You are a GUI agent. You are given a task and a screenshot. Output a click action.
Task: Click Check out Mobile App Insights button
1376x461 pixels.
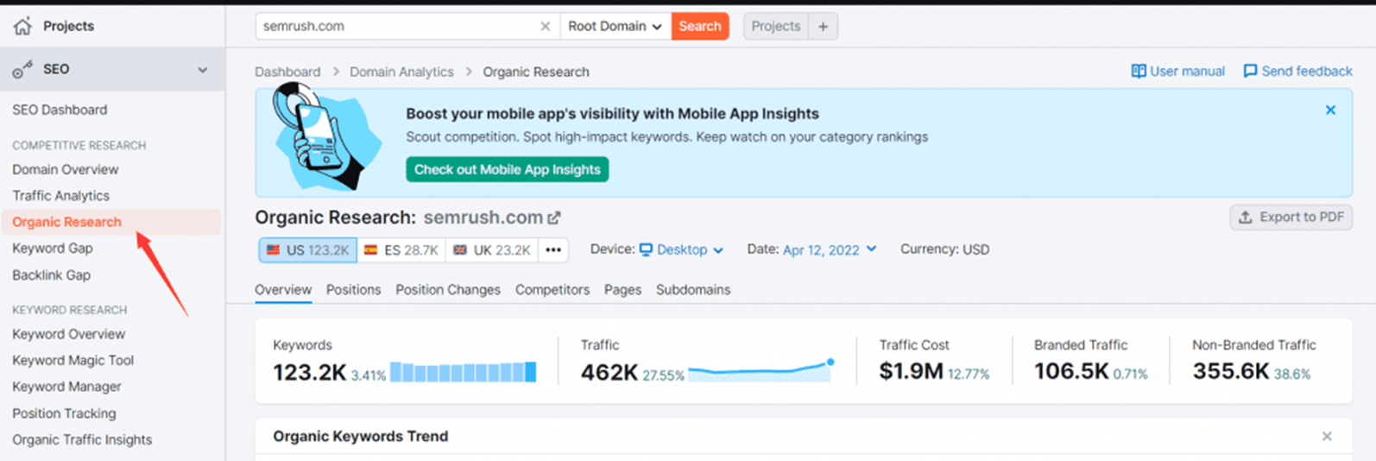tap(508, 169)
